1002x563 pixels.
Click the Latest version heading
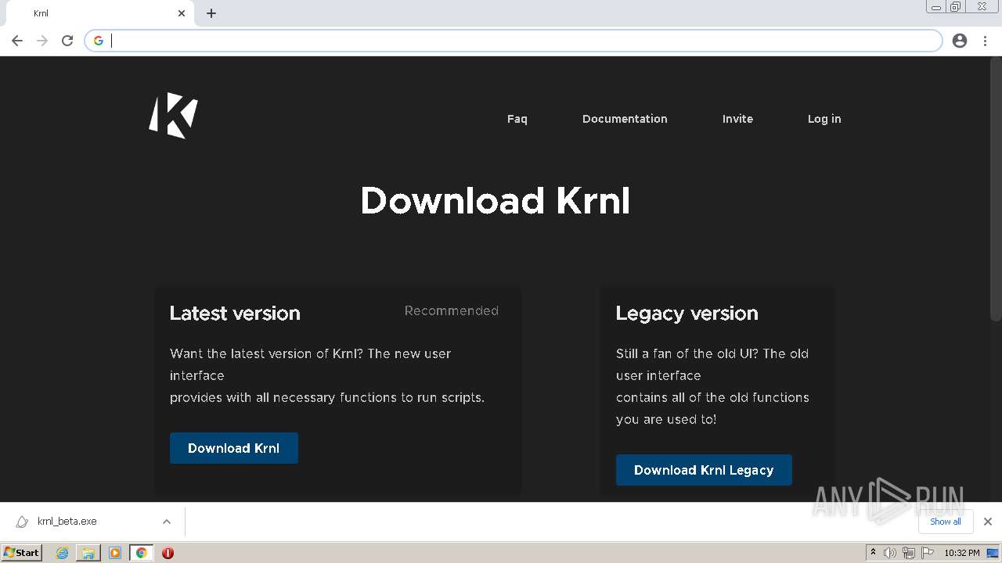[x=235, y=313]
